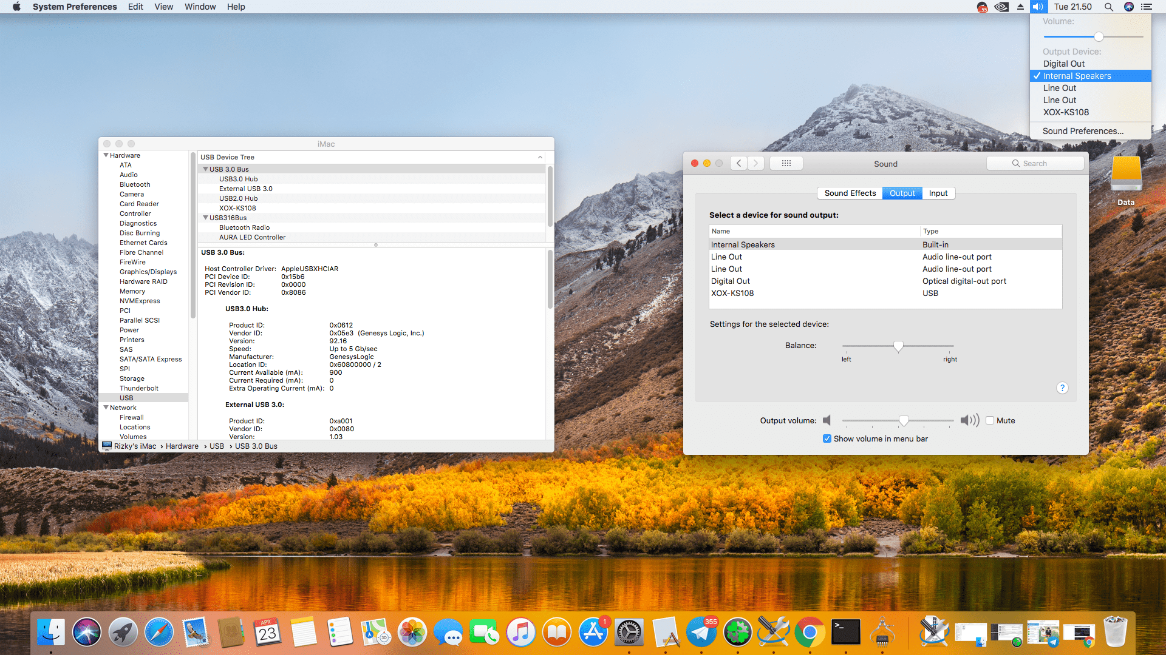Open the Window menu in menu bar
Viewport: 1166px width, 655px height.
coord(200,7)
